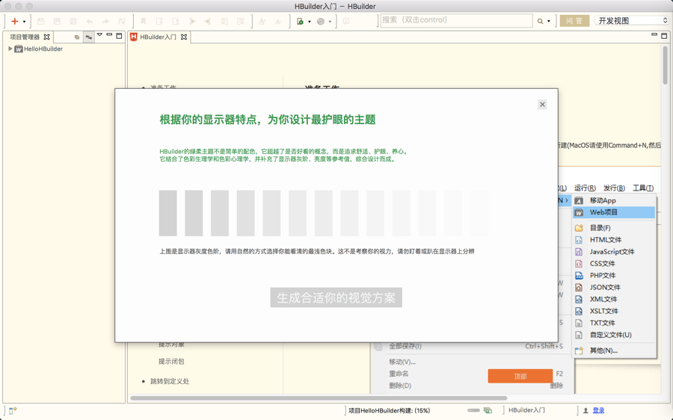Click the 登录 link in the status bar

coord(598,410)
